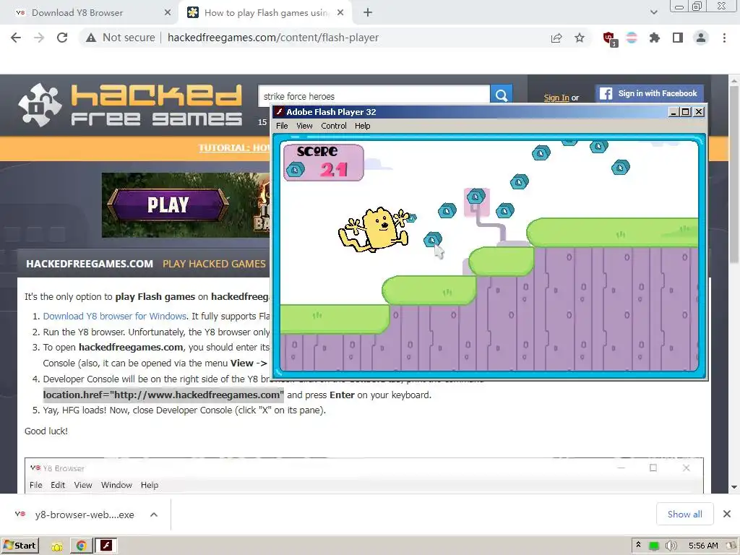740x555 pixels.
Task: Click the highlighted location.href command text
Action: click(163, 395)
